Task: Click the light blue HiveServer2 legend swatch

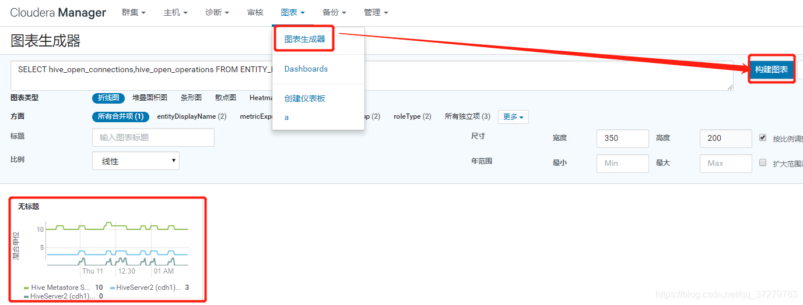Action: click(113, 288)
